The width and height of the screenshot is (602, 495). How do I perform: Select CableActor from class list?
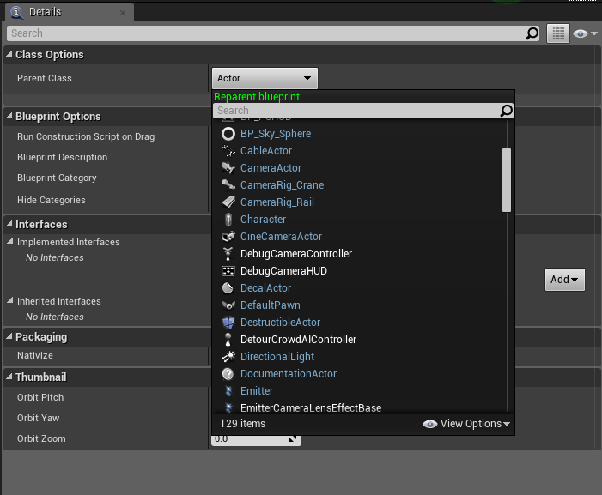[266, 151]
